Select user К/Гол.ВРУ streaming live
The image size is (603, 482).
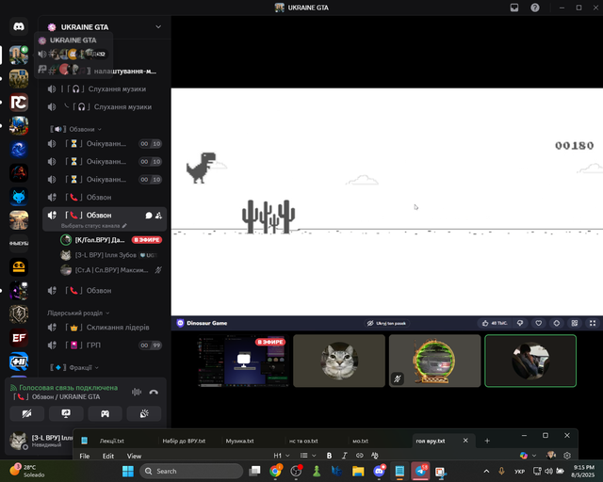coord(111,240)
